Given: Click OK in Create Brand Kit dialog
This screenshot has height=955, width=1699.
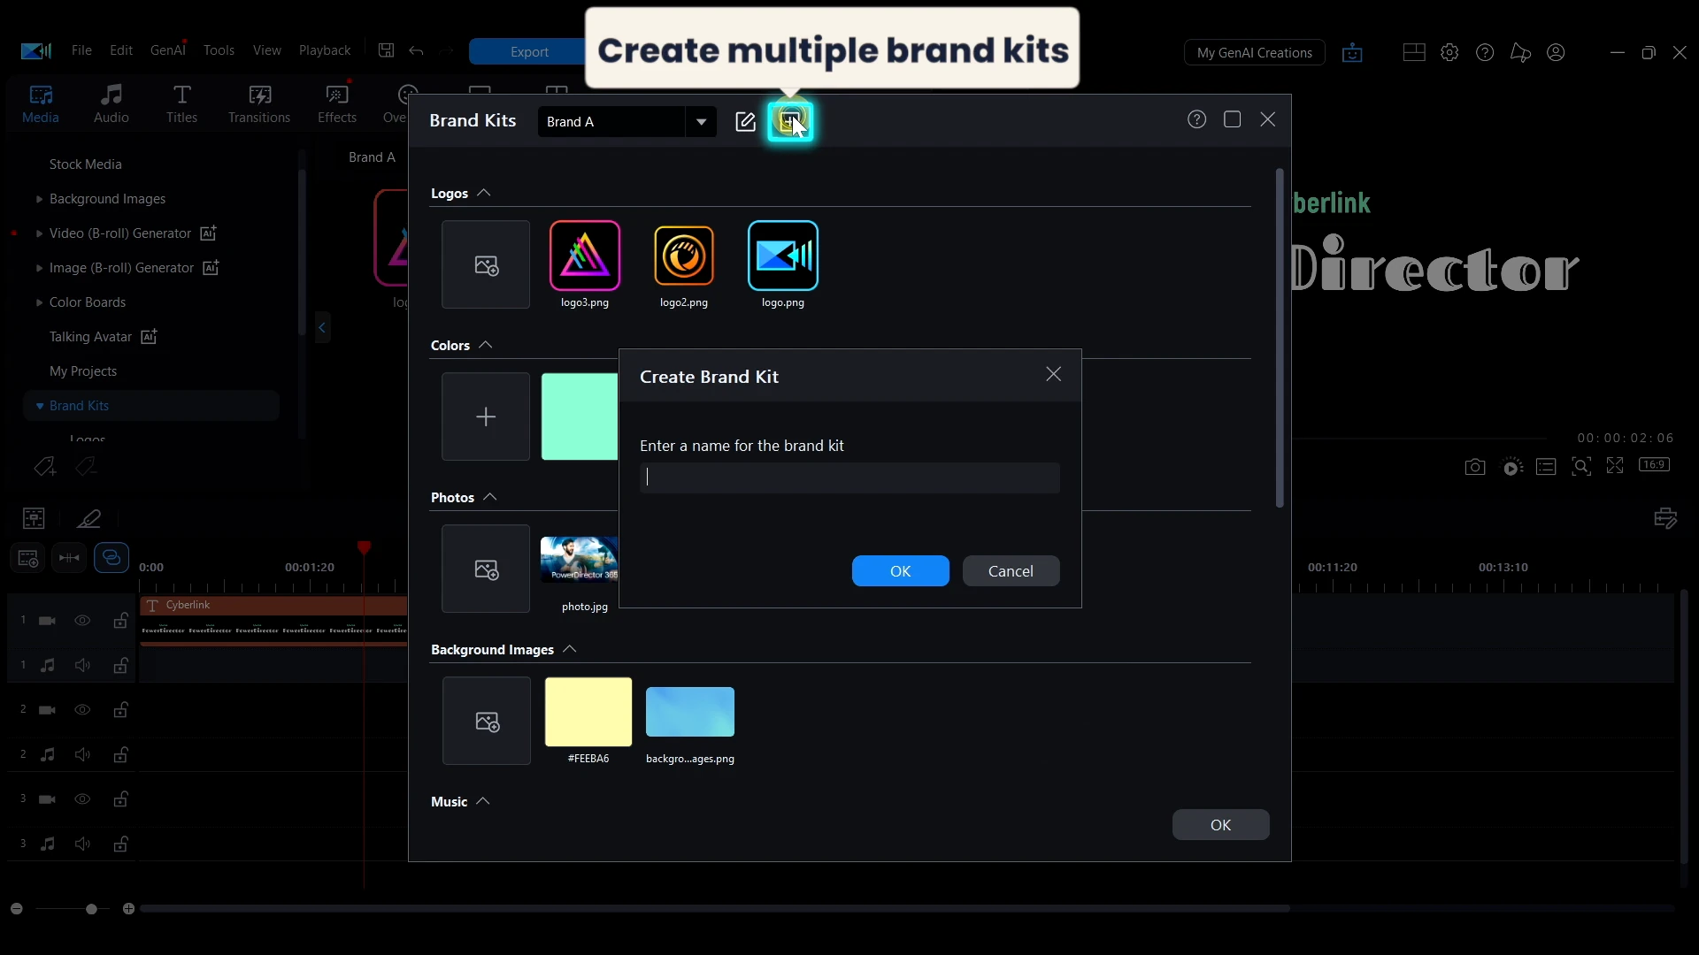Looking at the screenshot, I should (x=900, y=571).
